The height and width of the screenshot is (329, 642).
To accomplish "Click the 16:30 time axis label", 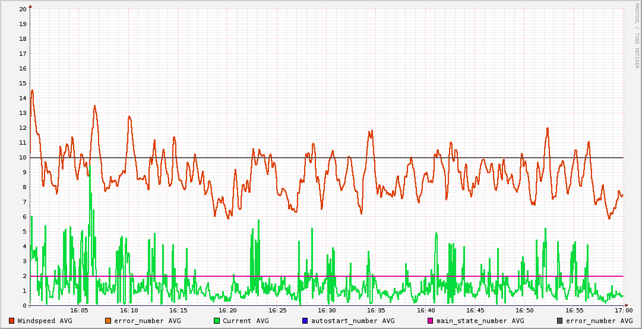I will pyautogui.click(x=327, y=310).
